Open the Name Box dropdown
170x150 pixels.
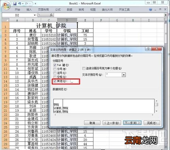tap(35, 15)
